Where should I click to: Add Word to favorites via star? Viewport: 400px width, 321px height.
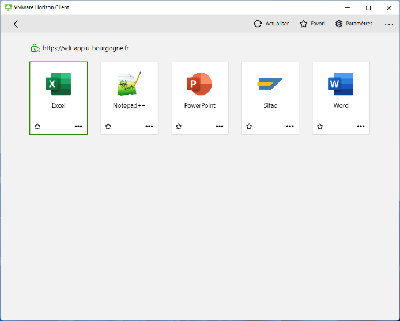(320, 126)
